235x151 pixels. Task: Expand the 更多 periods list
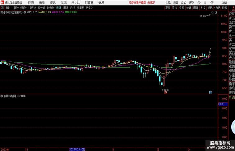tap(89, 8)
